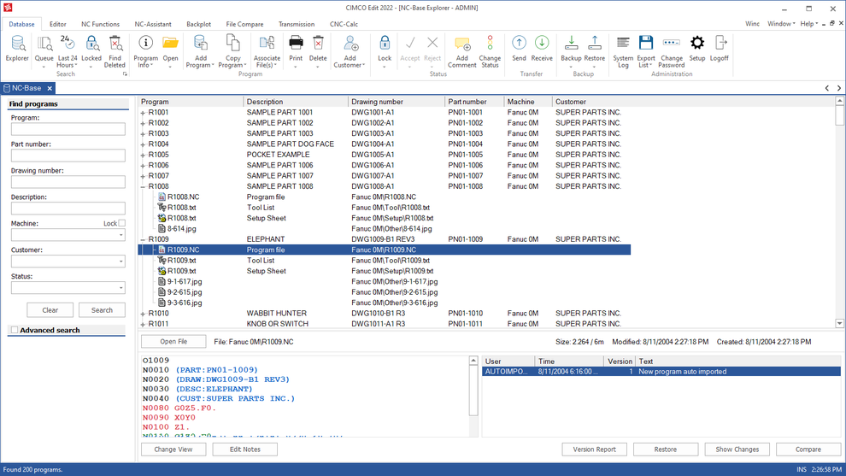Open the Status dropdown
Viewport: 846px width, 476px height.
click(120, 288)
